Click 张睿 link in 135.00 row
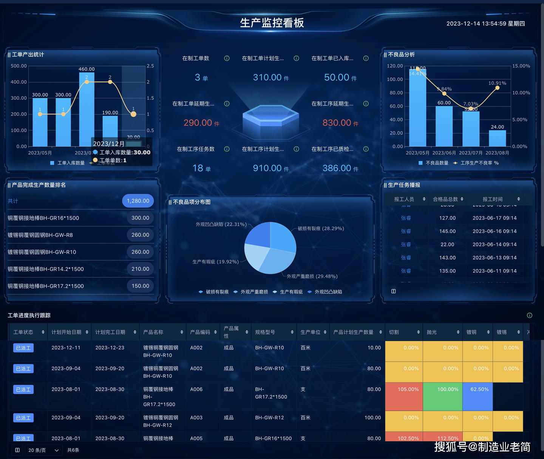This screenshot has height=459, width=544. coord(406,271)
